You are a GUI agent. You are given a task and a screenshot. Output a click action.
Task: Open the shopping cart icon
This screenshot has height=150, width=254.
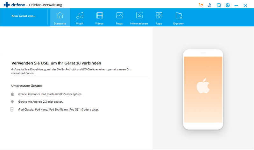pos(201,5)
